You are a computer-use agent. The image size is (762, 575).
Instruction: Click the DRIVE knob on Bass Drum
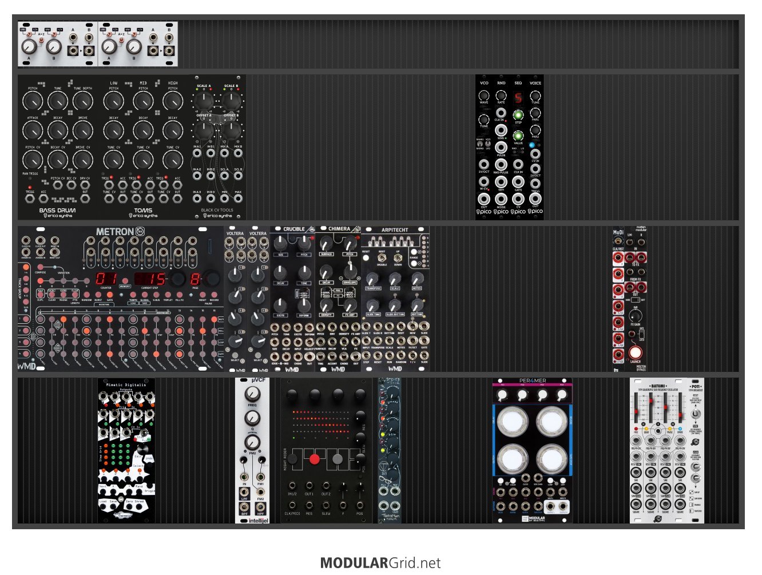click(x=83, y=130)
